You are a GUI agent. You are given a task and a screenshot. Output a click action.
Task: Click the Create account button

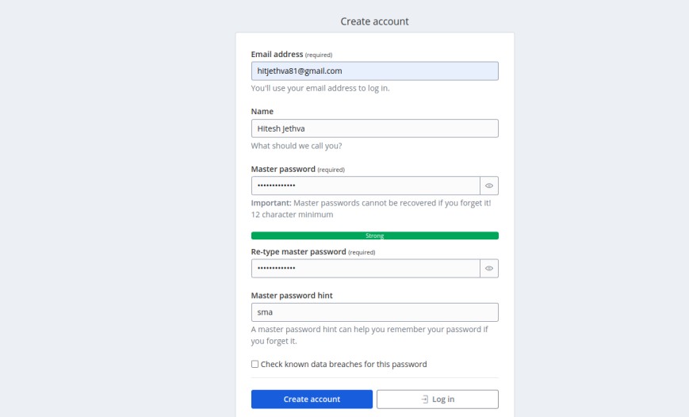point(312,399)
